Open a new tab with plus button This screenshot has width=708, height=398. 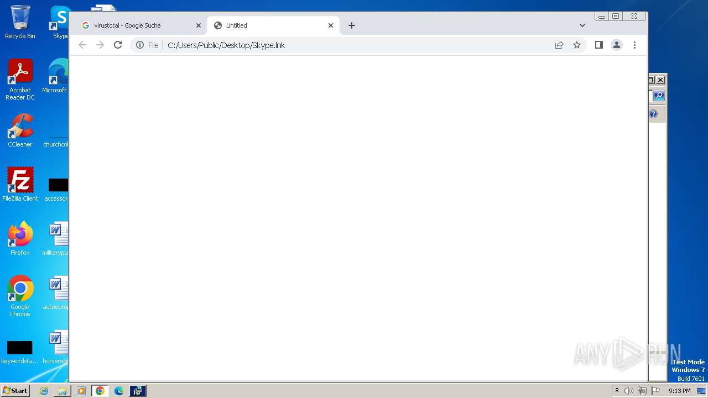point(352,25)
